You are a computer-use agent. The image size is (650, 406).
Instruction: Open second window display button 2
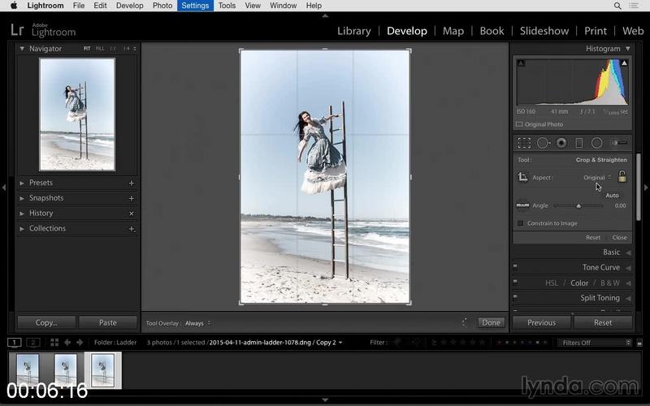coord(32,342)
